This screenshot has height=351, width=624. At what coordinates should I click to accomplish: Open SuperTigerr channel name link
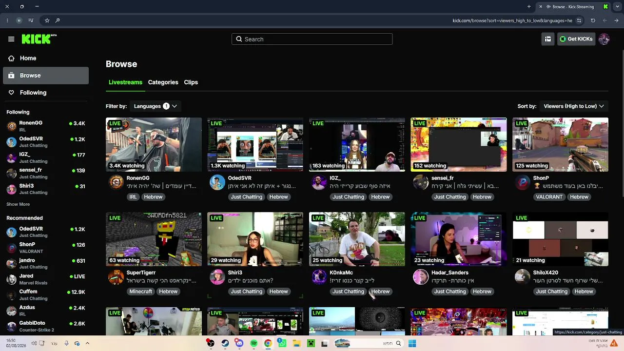[141, 273]
